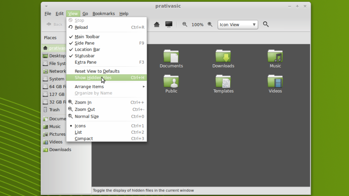Open the Go menu
The width and height of the screenshot is (349, 196).
(85, 14)
